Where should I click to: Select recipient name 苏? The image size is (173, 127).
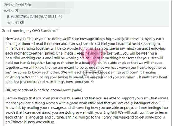tap(17, 11)
